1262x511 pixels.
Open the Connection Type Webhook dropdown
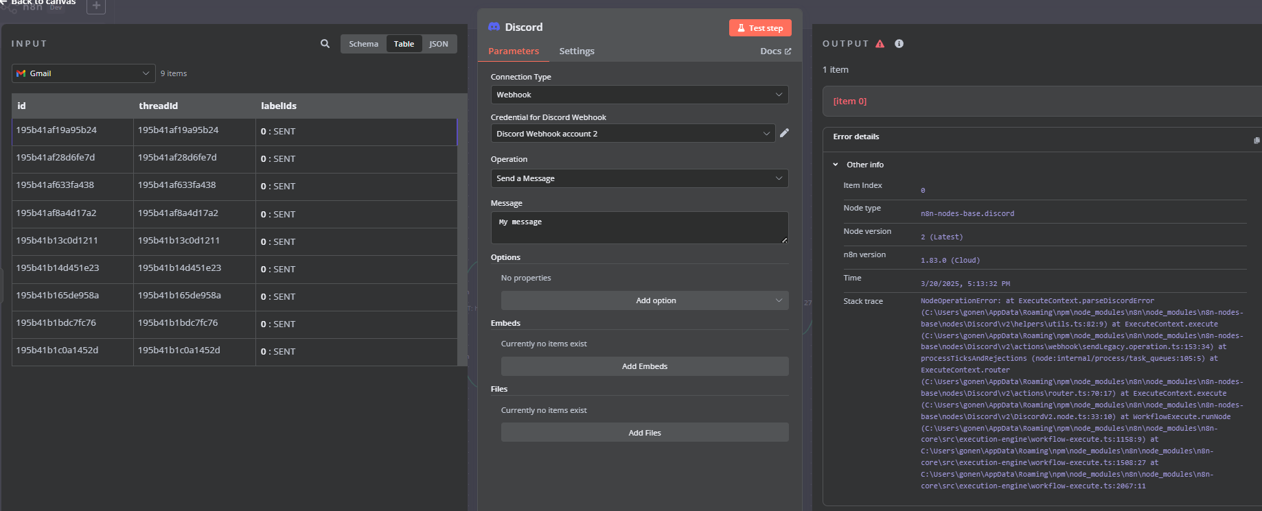639,95
